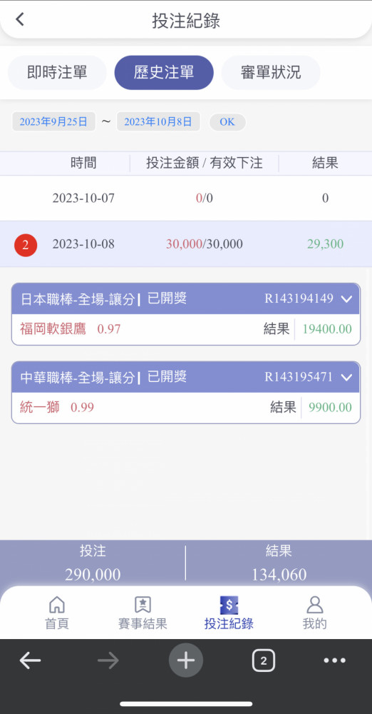Switch to 即時注單 tab
Viewport: 372px width, 714px height.
(57, 72)
